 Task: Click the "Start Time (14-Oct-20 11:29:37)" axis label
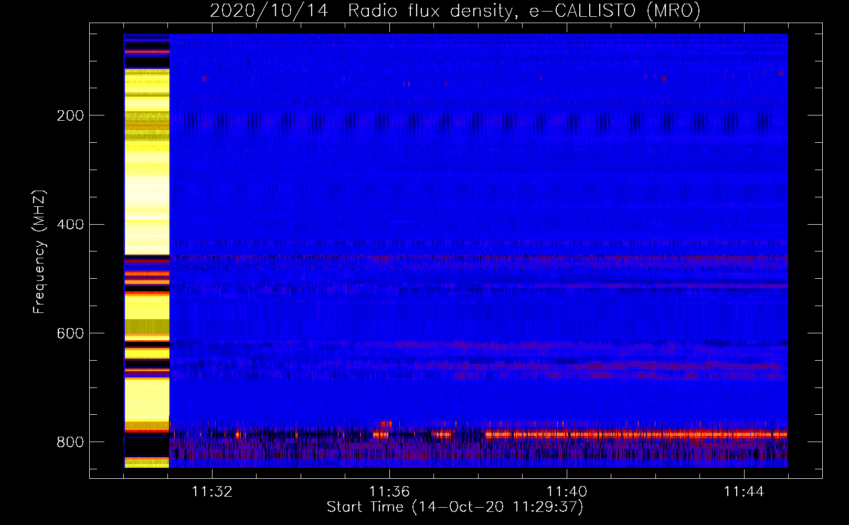pos(455,507)
